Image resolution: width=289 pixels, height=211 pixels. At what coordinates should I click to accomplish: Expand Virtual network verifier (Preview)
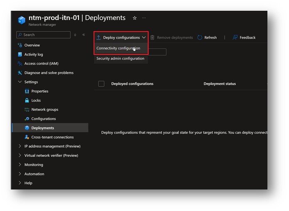tap(51, 156)
